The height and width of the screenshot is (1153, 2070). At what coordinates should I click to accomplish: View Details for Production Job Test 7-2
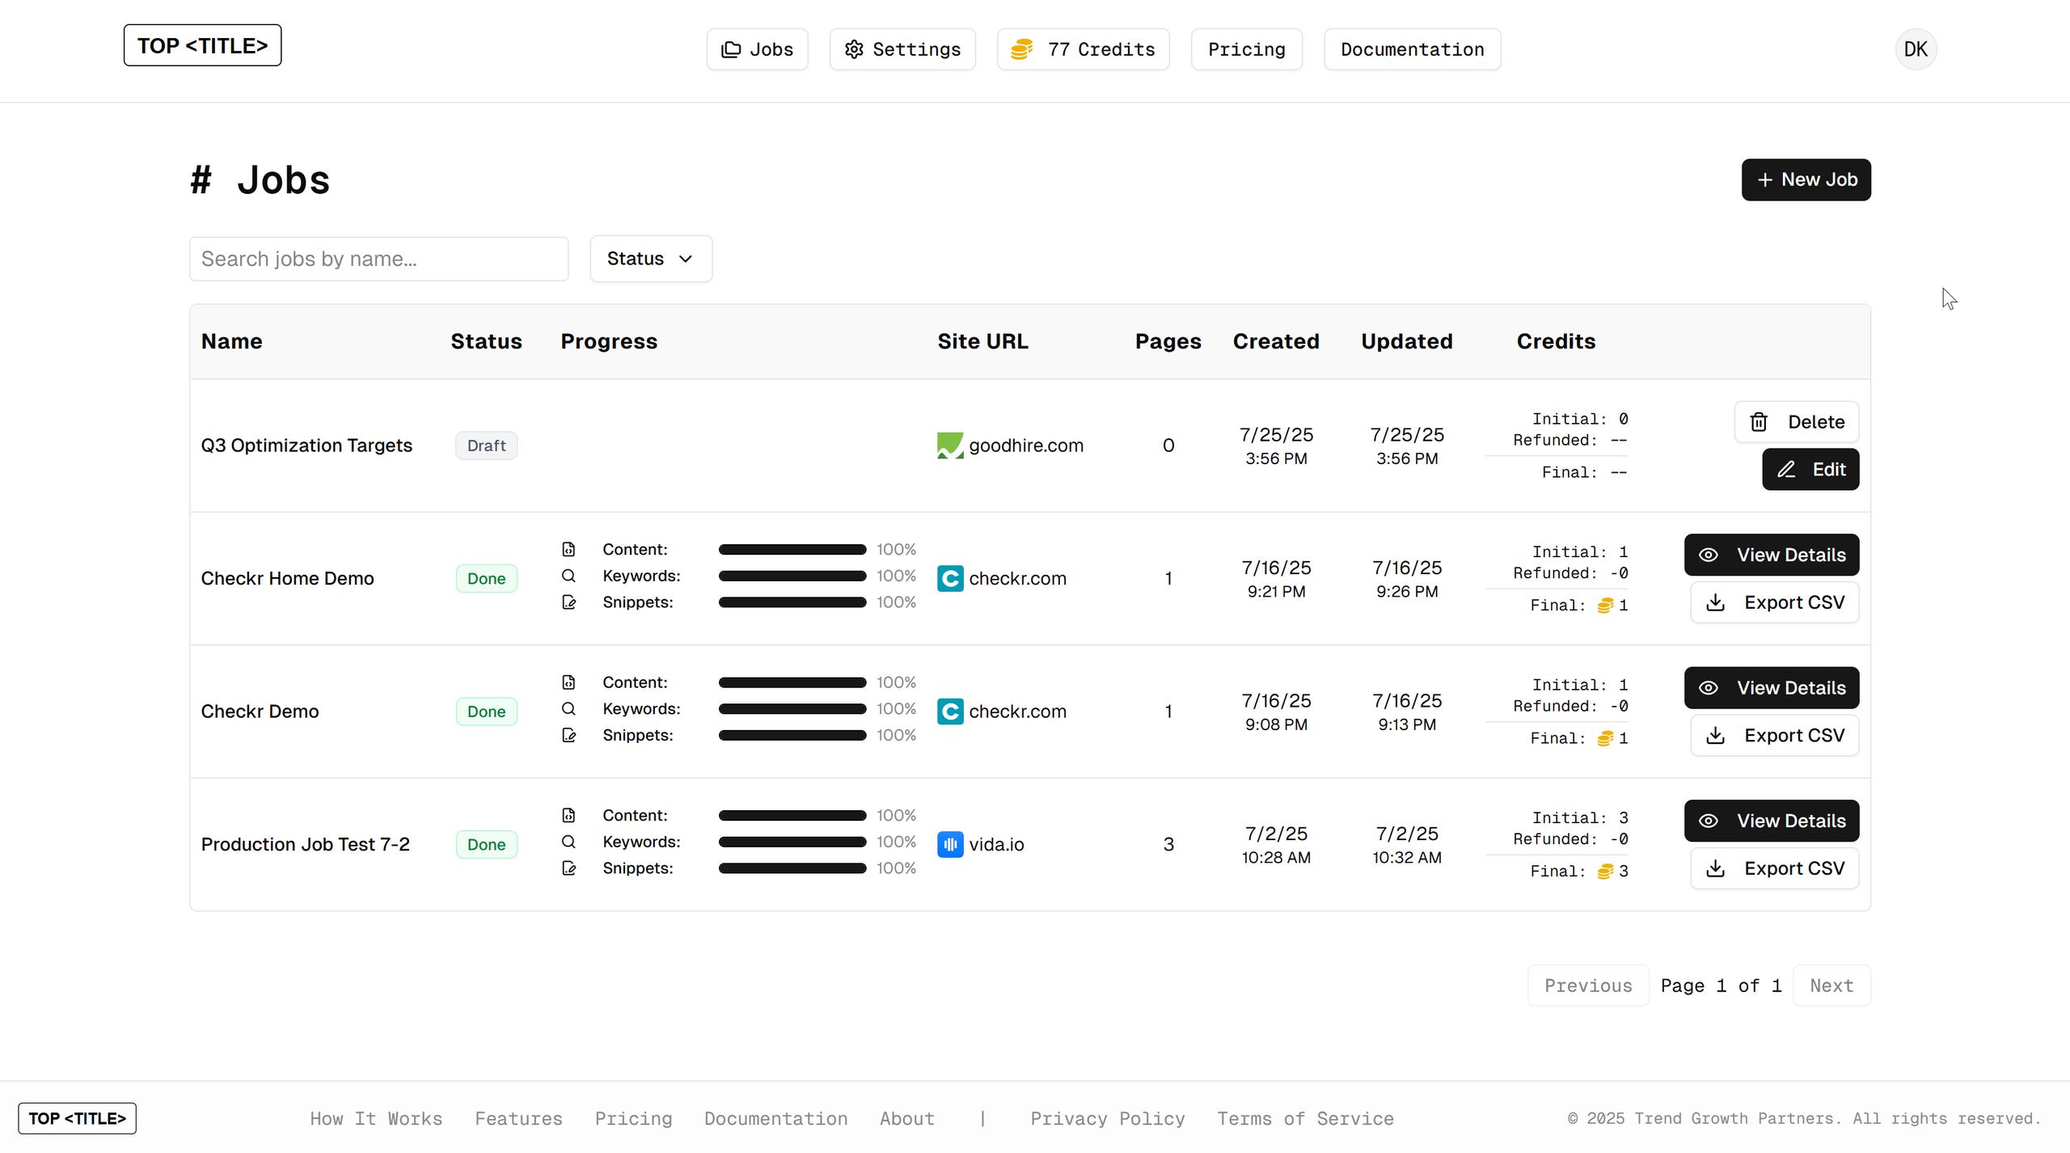point(1771,821)
